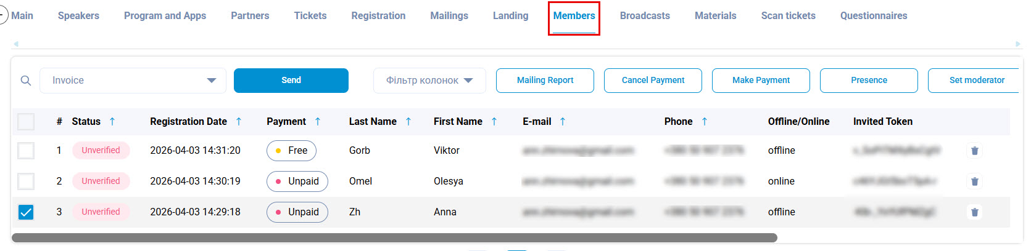Viewport: 1031px width, 251px height.
Task: Click the Cancel Payment button
Action: point(653,81)
